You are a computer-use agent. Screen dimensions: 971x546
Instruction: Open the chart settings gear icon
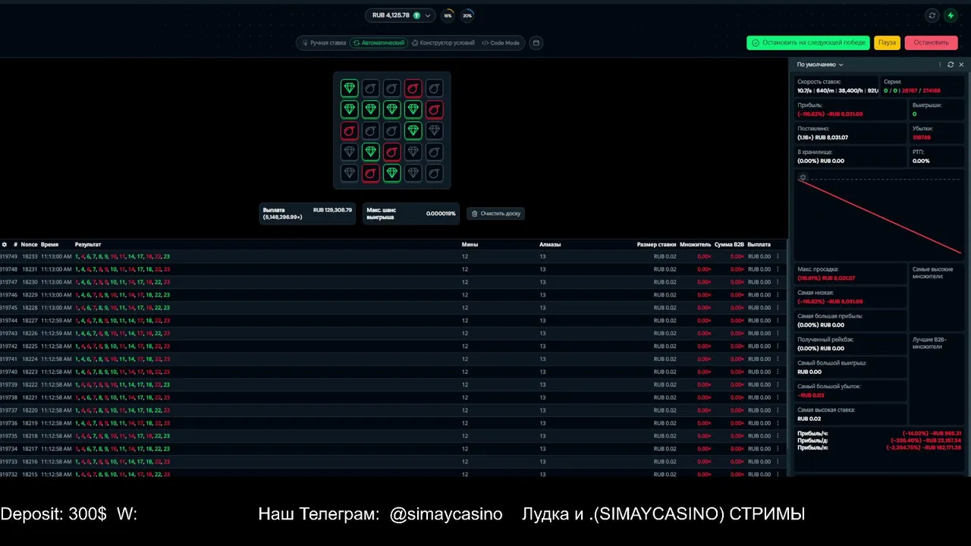tap(803, 177)
